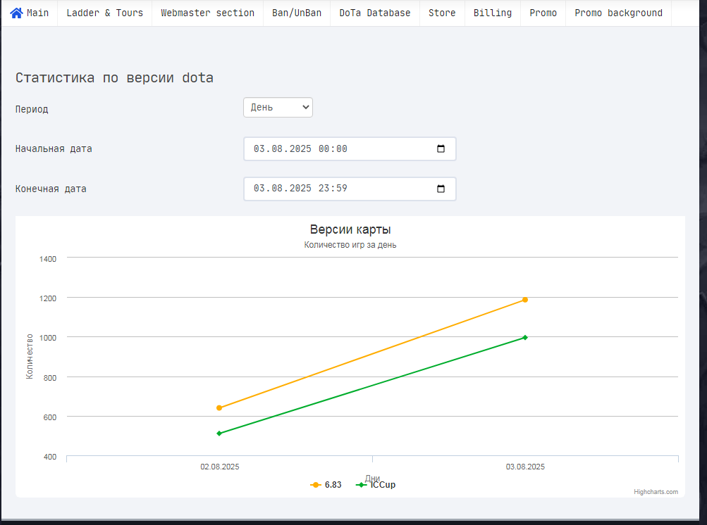Click the 400 y-axis value
This screenshot has height=525, width=707.
click(x=50, y=457)
